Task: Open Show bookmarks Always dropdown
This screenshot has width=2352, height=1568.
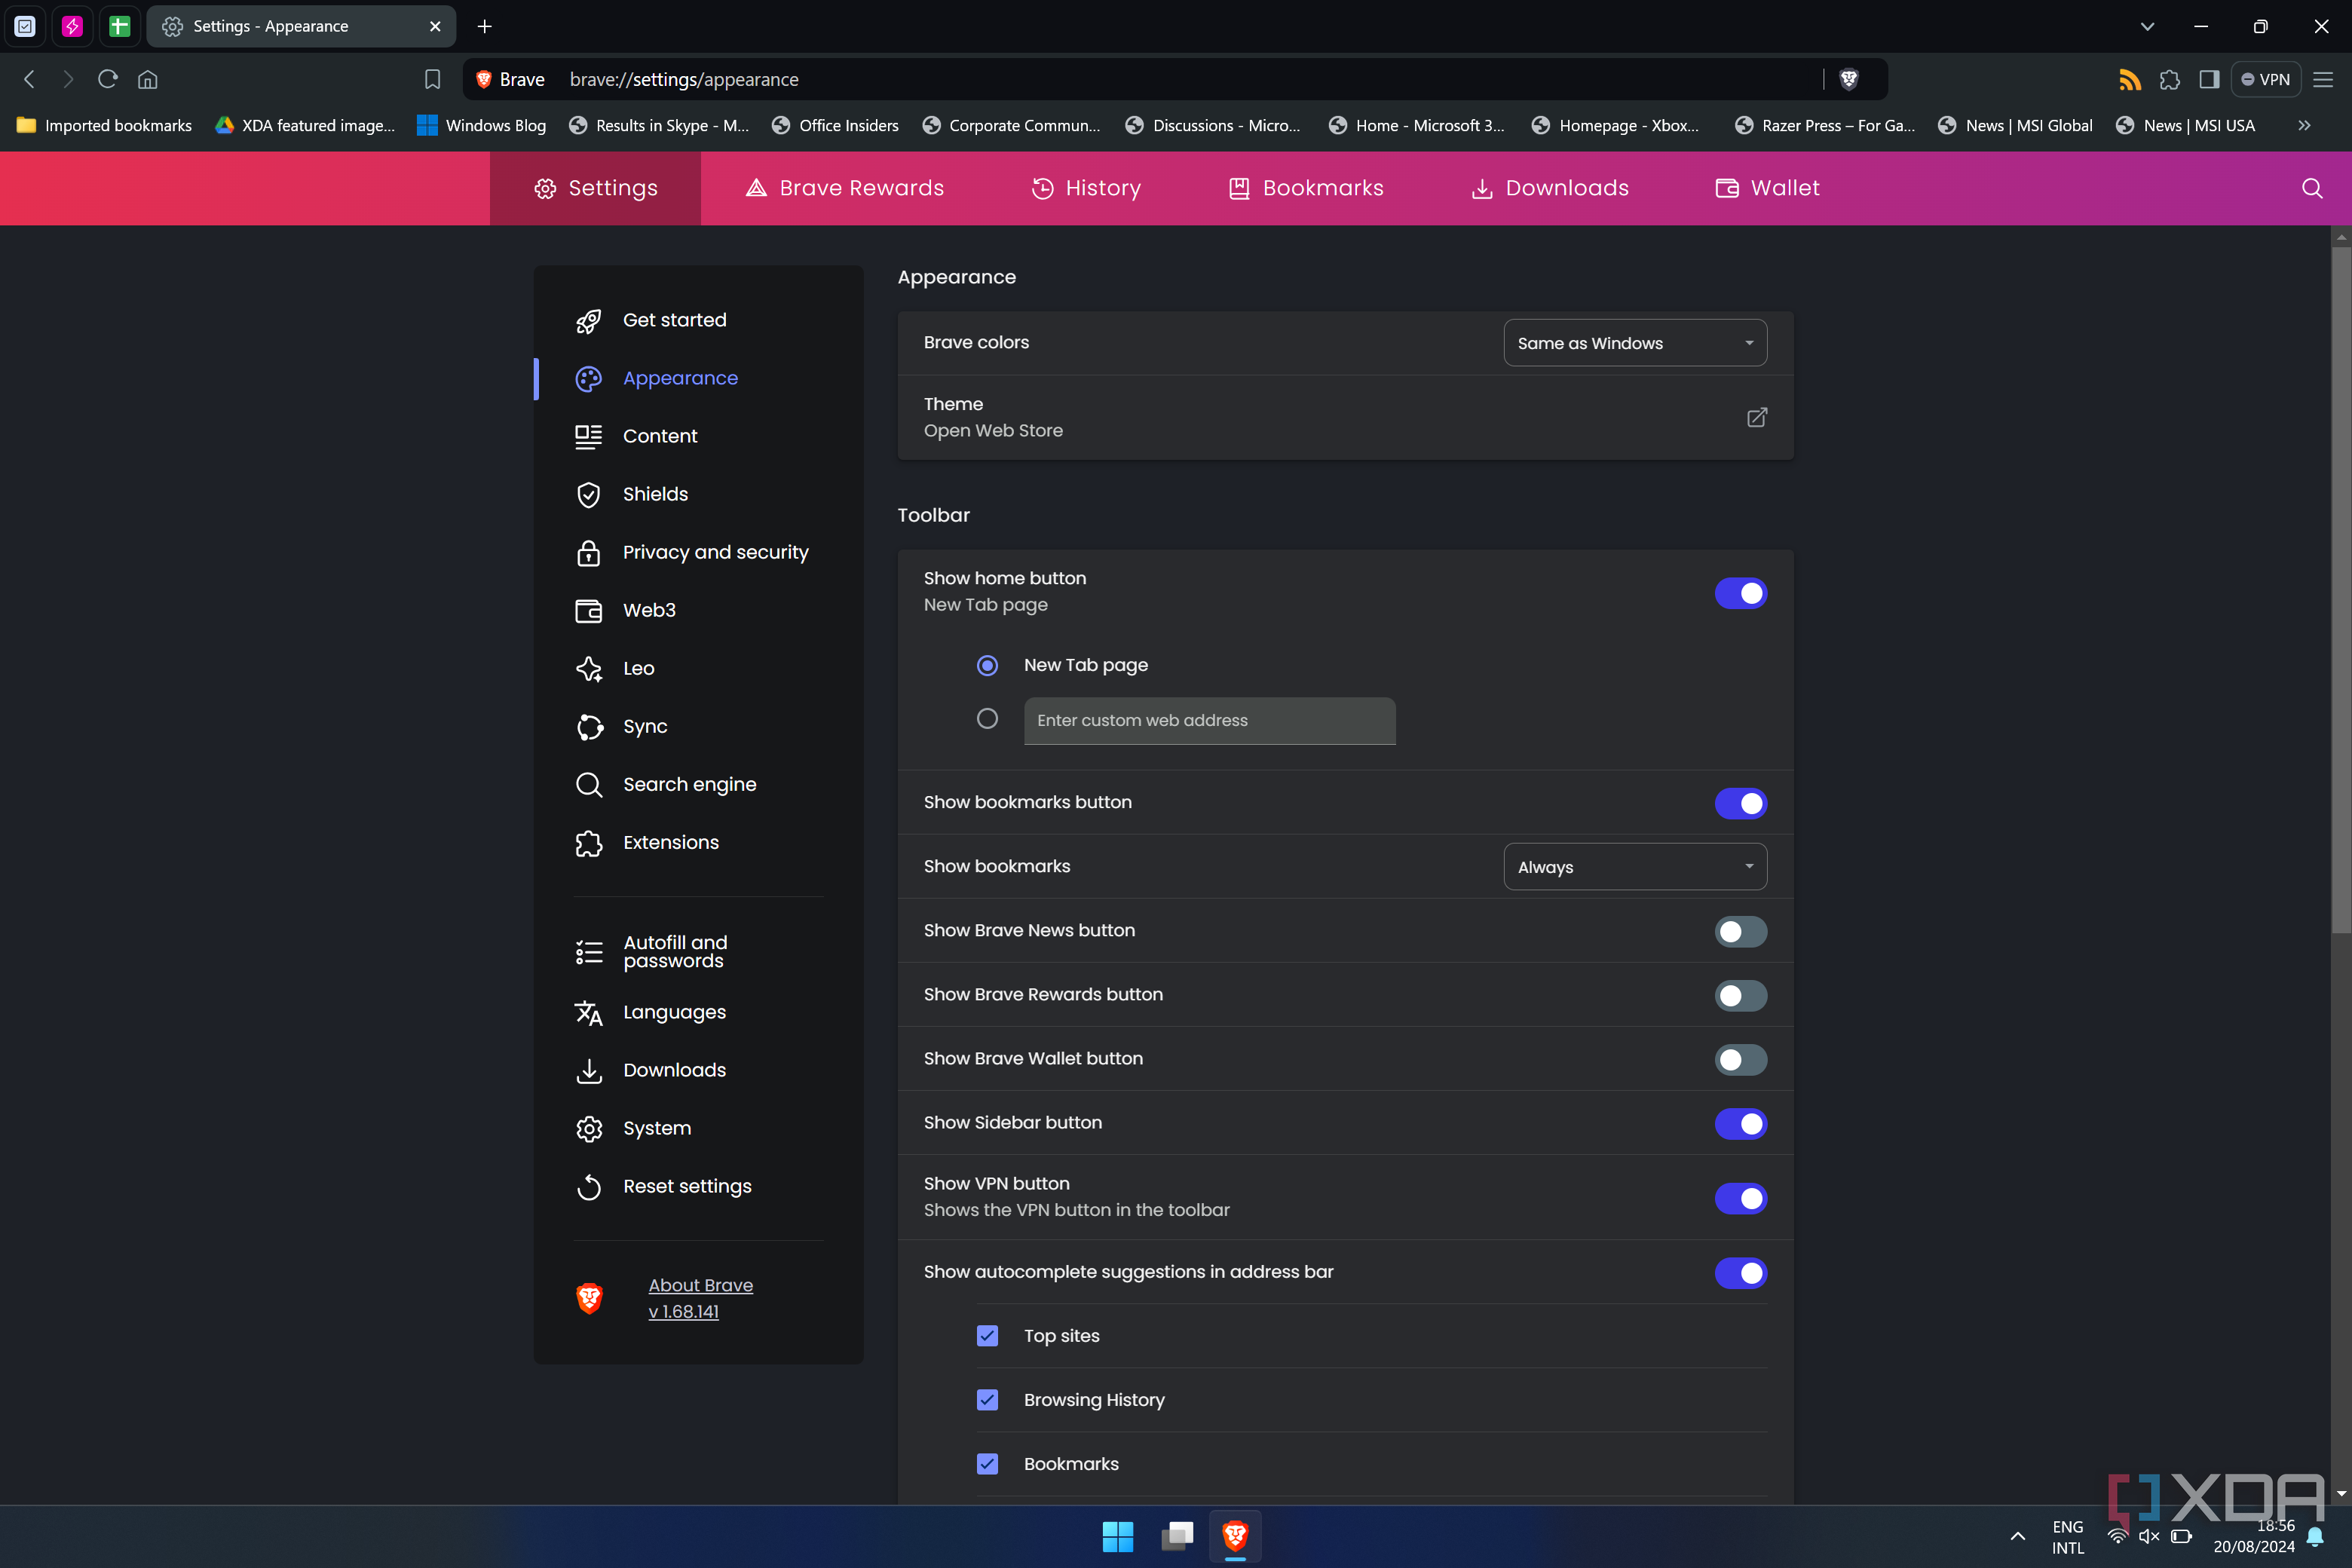Action: click(1635, 867)
